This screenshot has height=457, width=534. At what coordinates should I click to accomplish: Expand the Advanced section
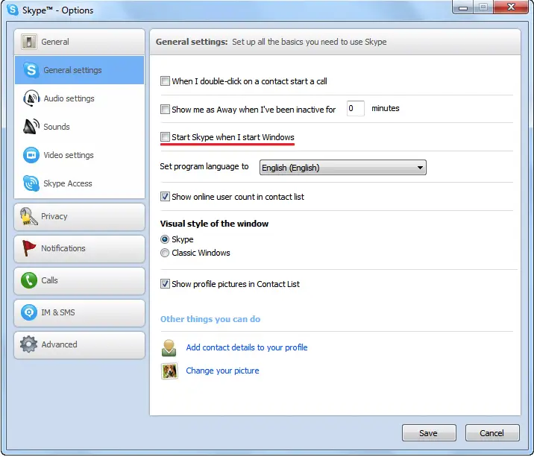point(79,344)
